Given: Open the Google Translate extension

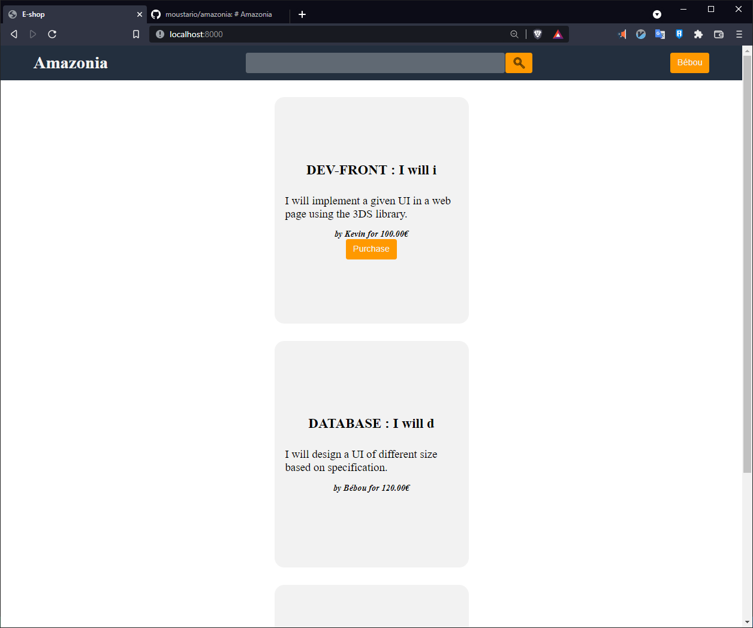Looking at the screenshot, I should (x=660, y=34).
